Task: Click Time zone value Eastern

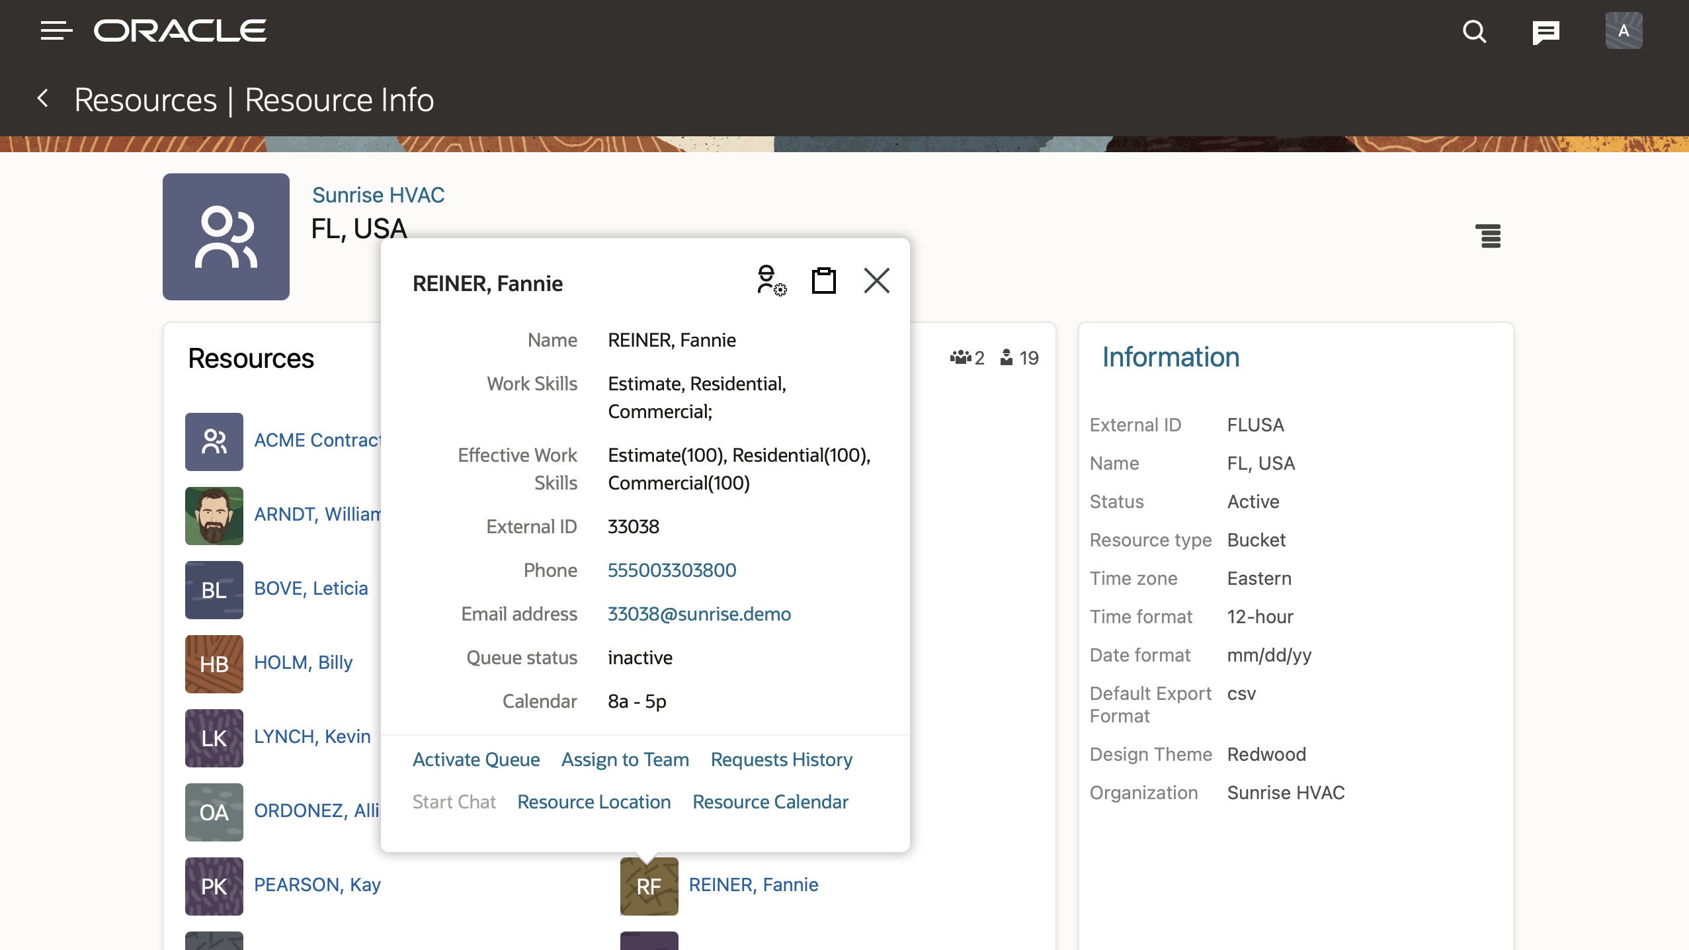Action: pyautogui.click(x=1259, y=578)
